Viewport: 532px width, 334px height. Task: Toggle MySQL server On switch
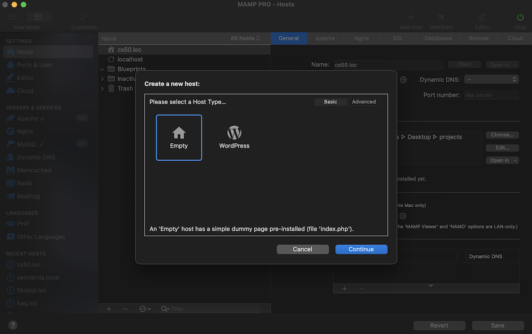click(82, 144)
